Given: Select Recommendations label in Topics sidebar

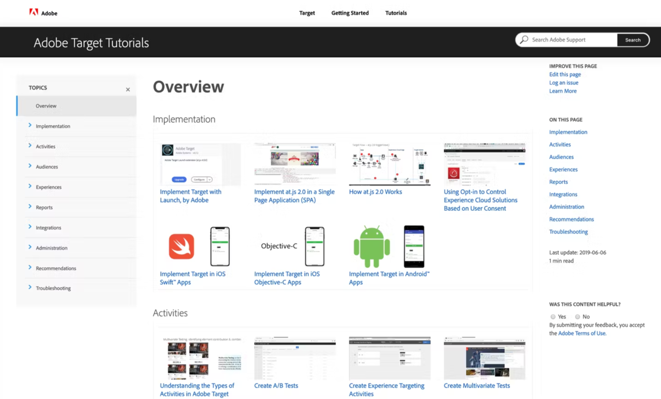Looking at the screenshot, I should (56, 269).
